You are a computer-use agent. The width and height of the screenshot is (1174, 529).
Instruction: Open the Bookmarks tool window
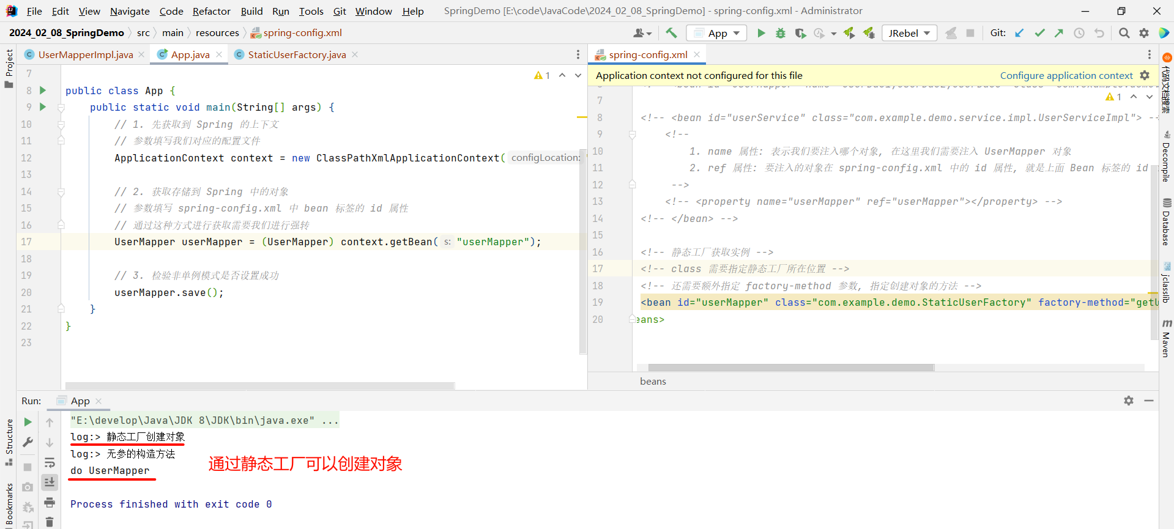(9, 505)
